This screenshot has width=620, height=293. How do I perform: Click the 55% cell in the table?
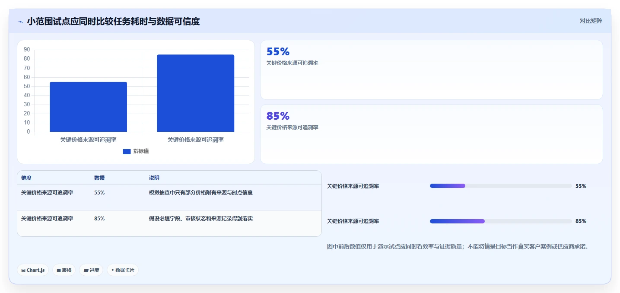coord(99,193)
